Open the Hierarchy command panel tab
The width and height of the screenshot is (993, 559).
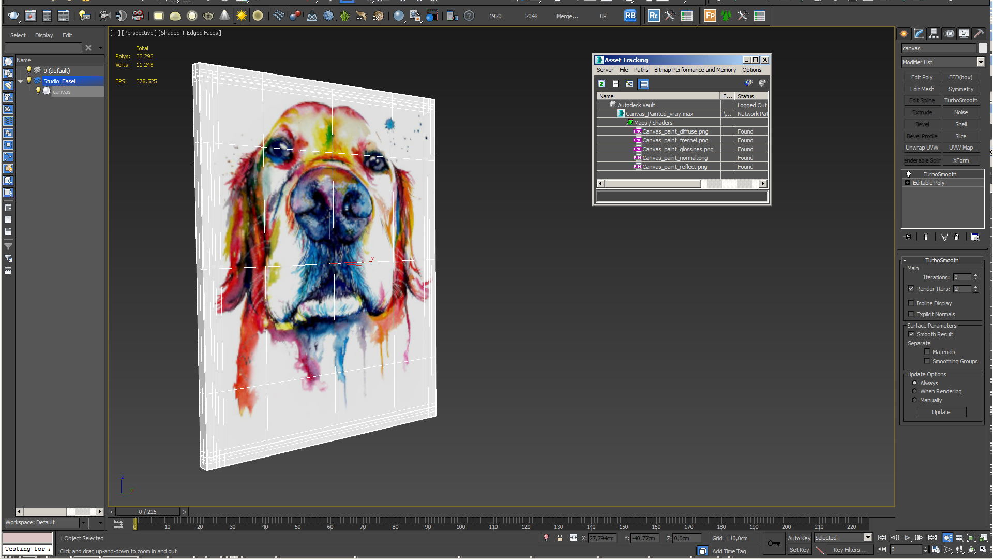(x=934, y=34)
